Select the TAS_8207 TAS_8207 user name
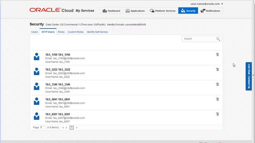Image resolution: width=255 pixels, height=143 pixels. pyautogui.click(x=58, y=114)
